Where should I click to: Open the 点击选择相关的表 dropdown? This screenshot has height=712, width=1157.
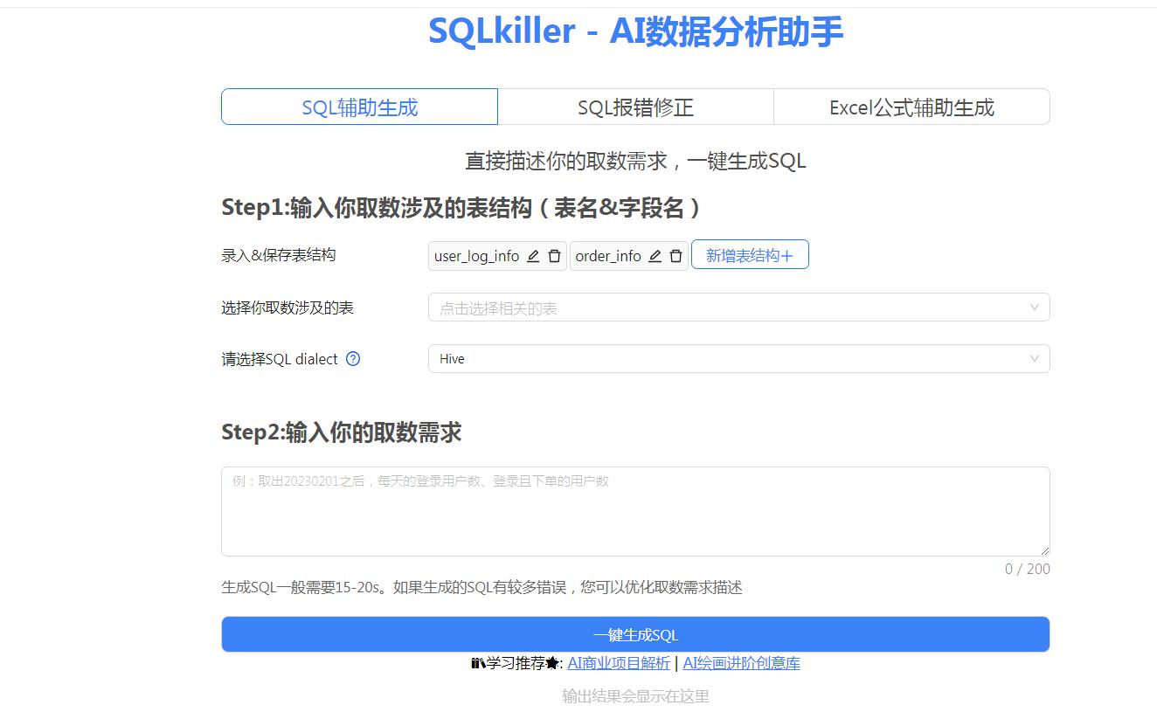[738, 308]
